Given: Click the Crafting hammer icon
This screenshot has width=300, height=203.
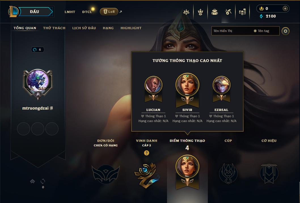Looking at the screenshot, I should pos(228,12).
